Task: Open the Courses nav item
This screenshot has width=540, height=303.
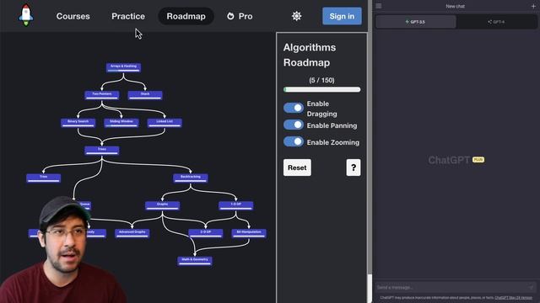Action: [x=73, y=16]
